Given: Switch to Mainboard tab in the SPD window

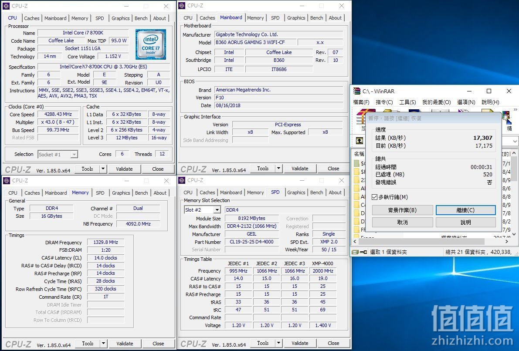Looking at the screenshot, I should click(x=231, y=192).
